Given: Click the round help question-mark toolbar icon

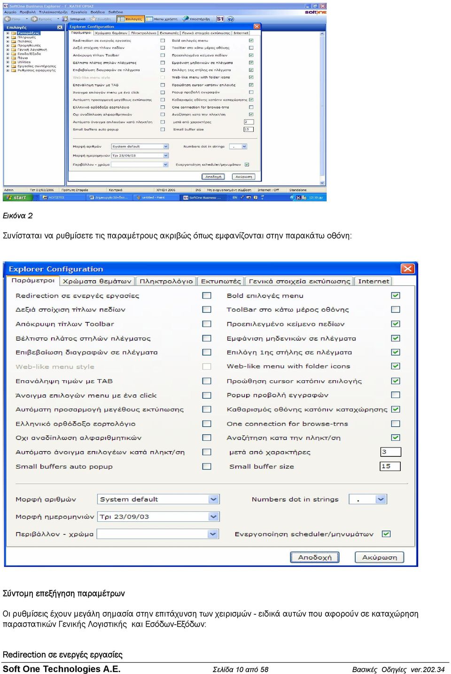Looking at the screenshot, I should [230, 19].
